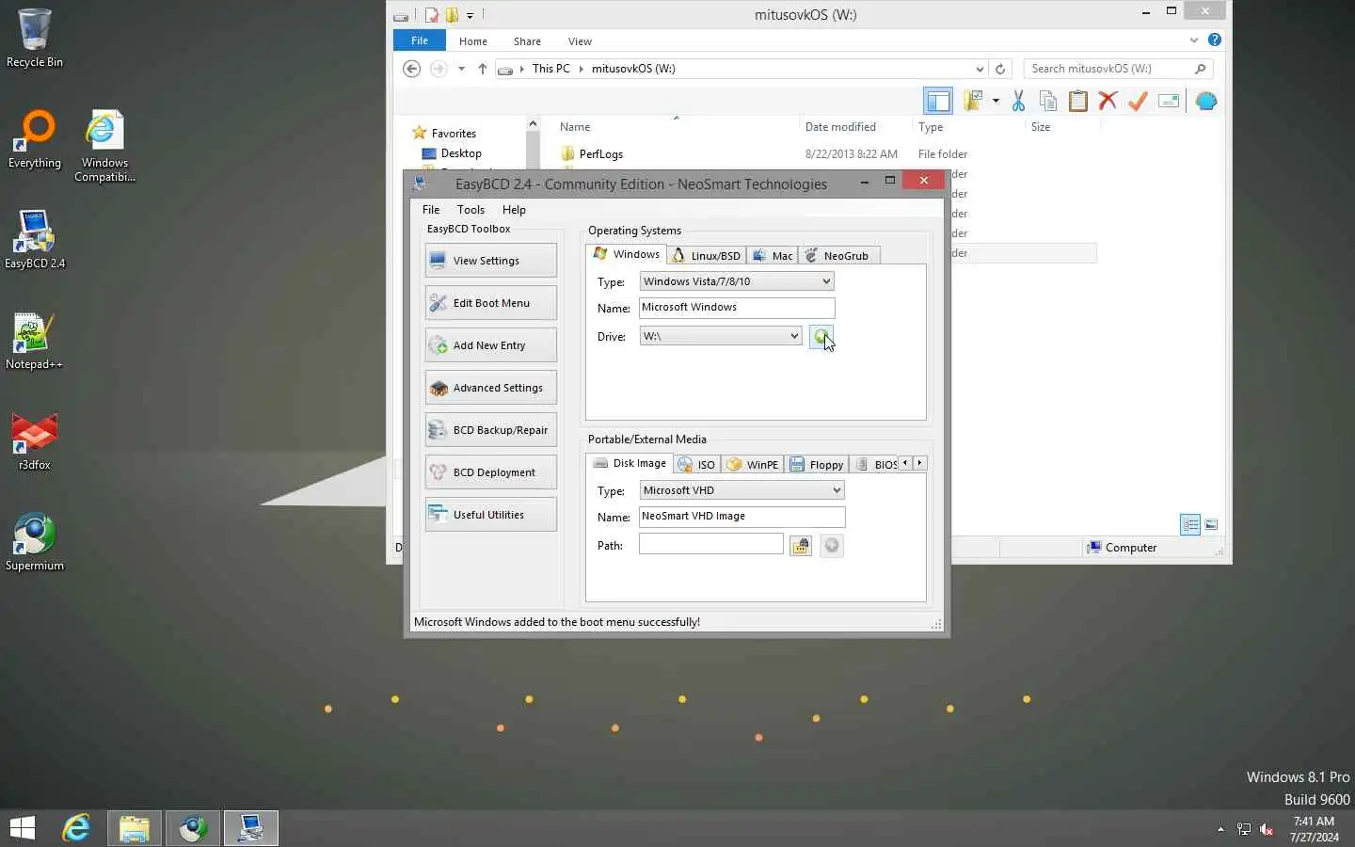Expand the address bar history dropdown
This screenshot has height=847, width=1355.
click(980, 69)
